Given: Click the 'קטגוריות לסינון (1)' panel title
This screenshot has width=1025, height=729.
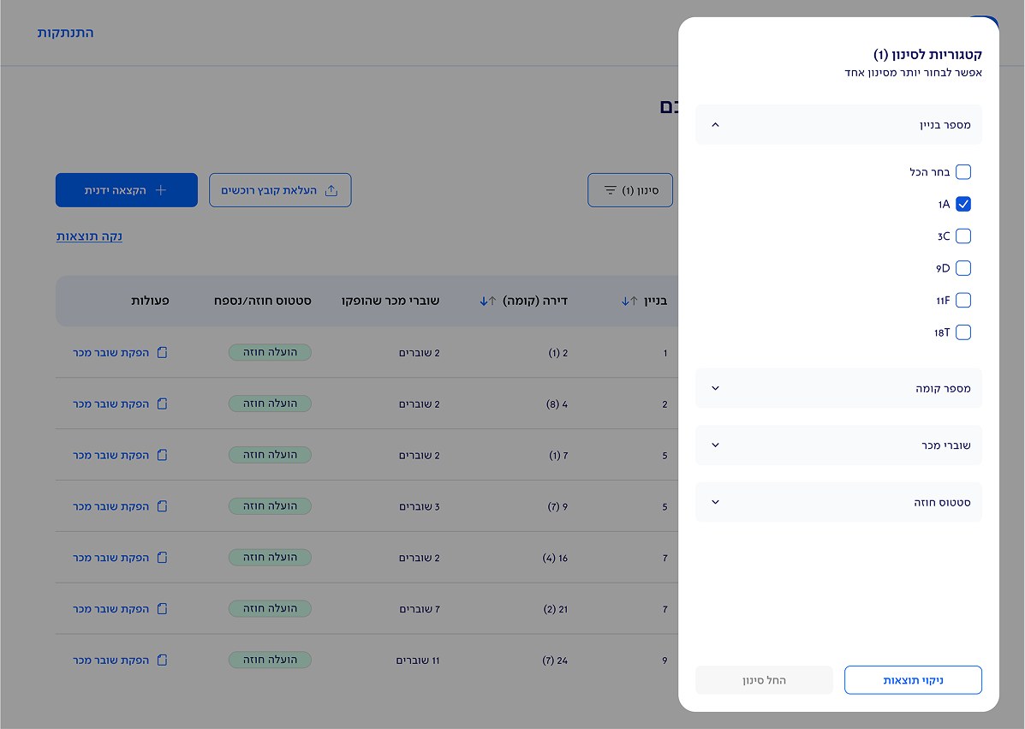Looking at the screenshot, I should coord(927,54).
